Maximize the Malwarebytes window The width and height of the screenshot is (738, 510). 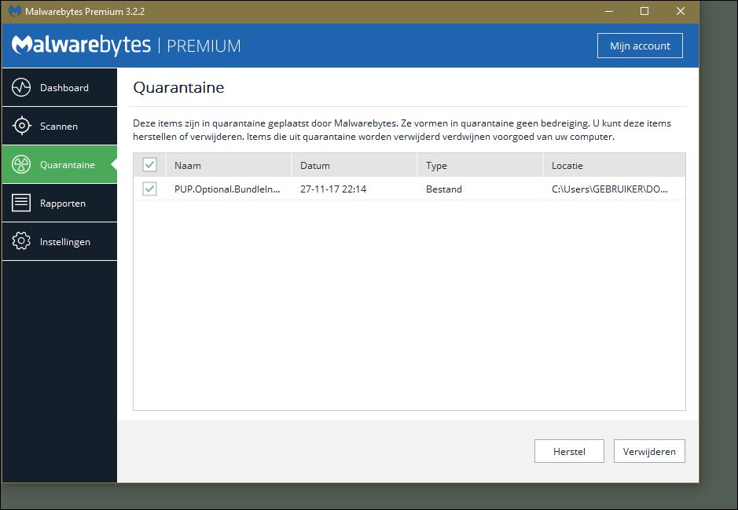[644, 11]
